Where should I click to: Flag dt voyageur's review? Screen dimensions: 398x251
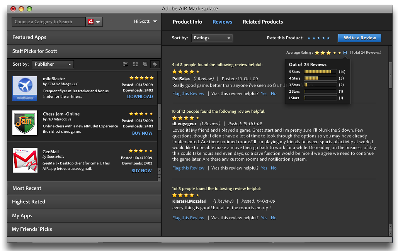click(x=188, y=168)
